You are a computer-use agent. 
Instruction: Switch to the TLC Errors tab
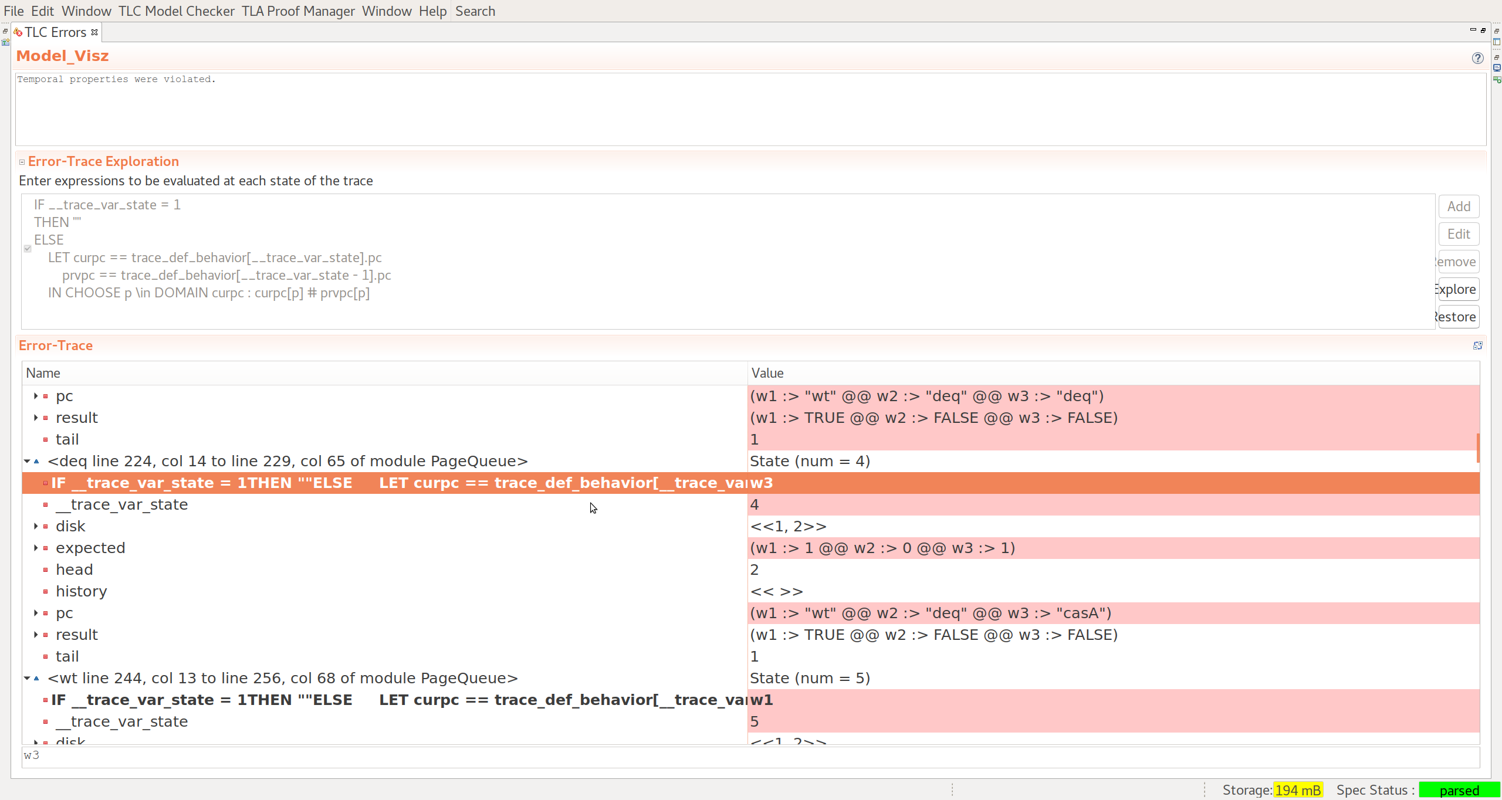click(x=56, y=32)
